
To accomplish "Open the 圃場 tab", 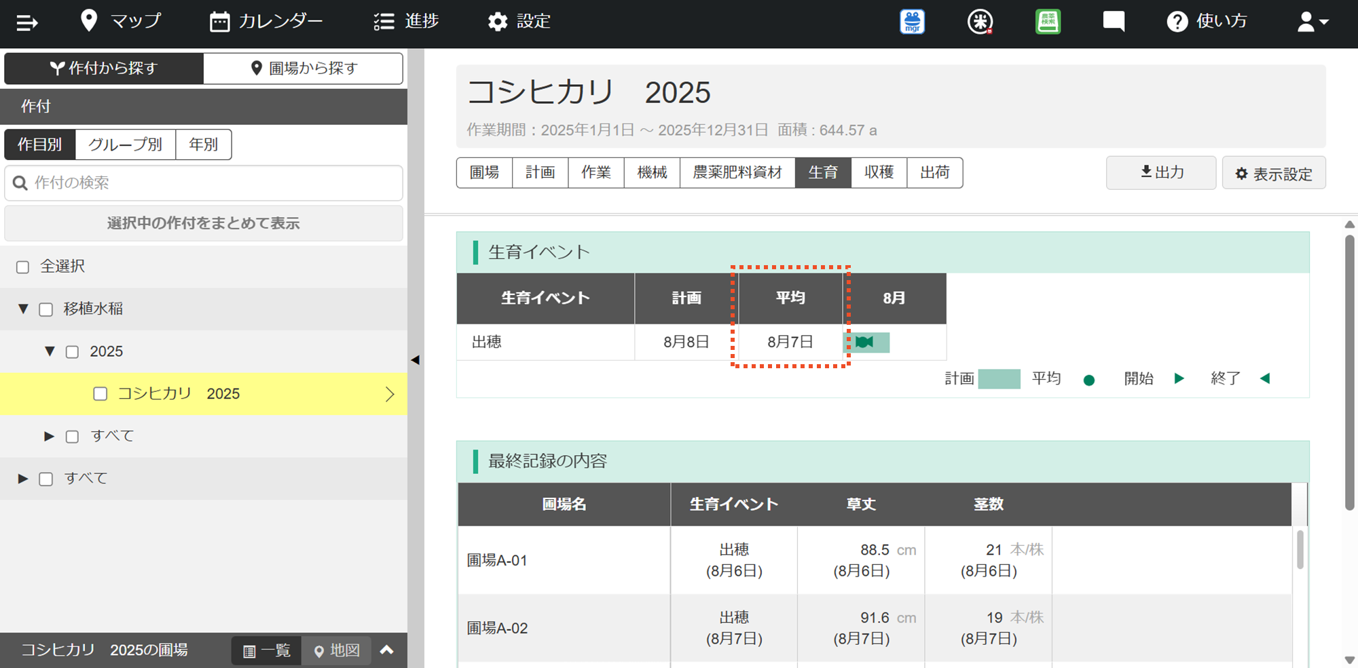I will click(485, 172).
